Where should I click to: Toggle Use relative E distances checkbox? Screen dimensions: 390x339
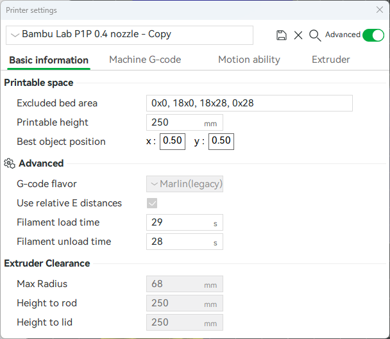coord(152,203)
